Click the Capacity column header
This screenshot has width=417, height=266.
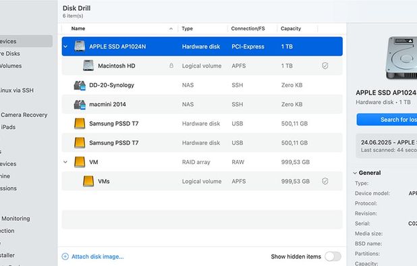coord(291,28)
